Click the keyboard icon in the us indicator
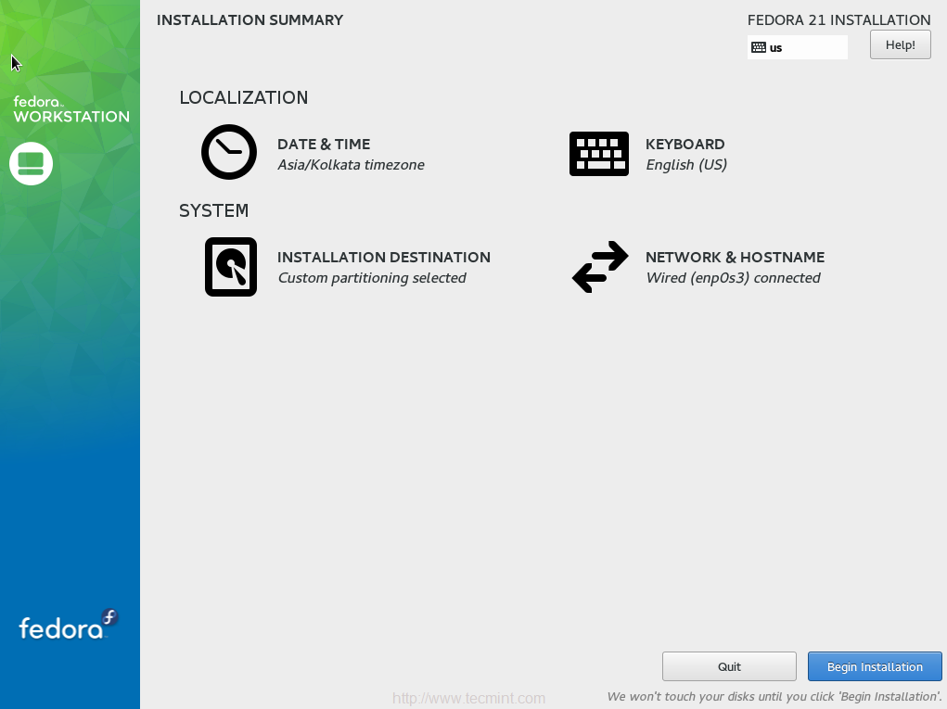Image resolution: width=947 pixels, height=709 pixels. pos(759,47)
